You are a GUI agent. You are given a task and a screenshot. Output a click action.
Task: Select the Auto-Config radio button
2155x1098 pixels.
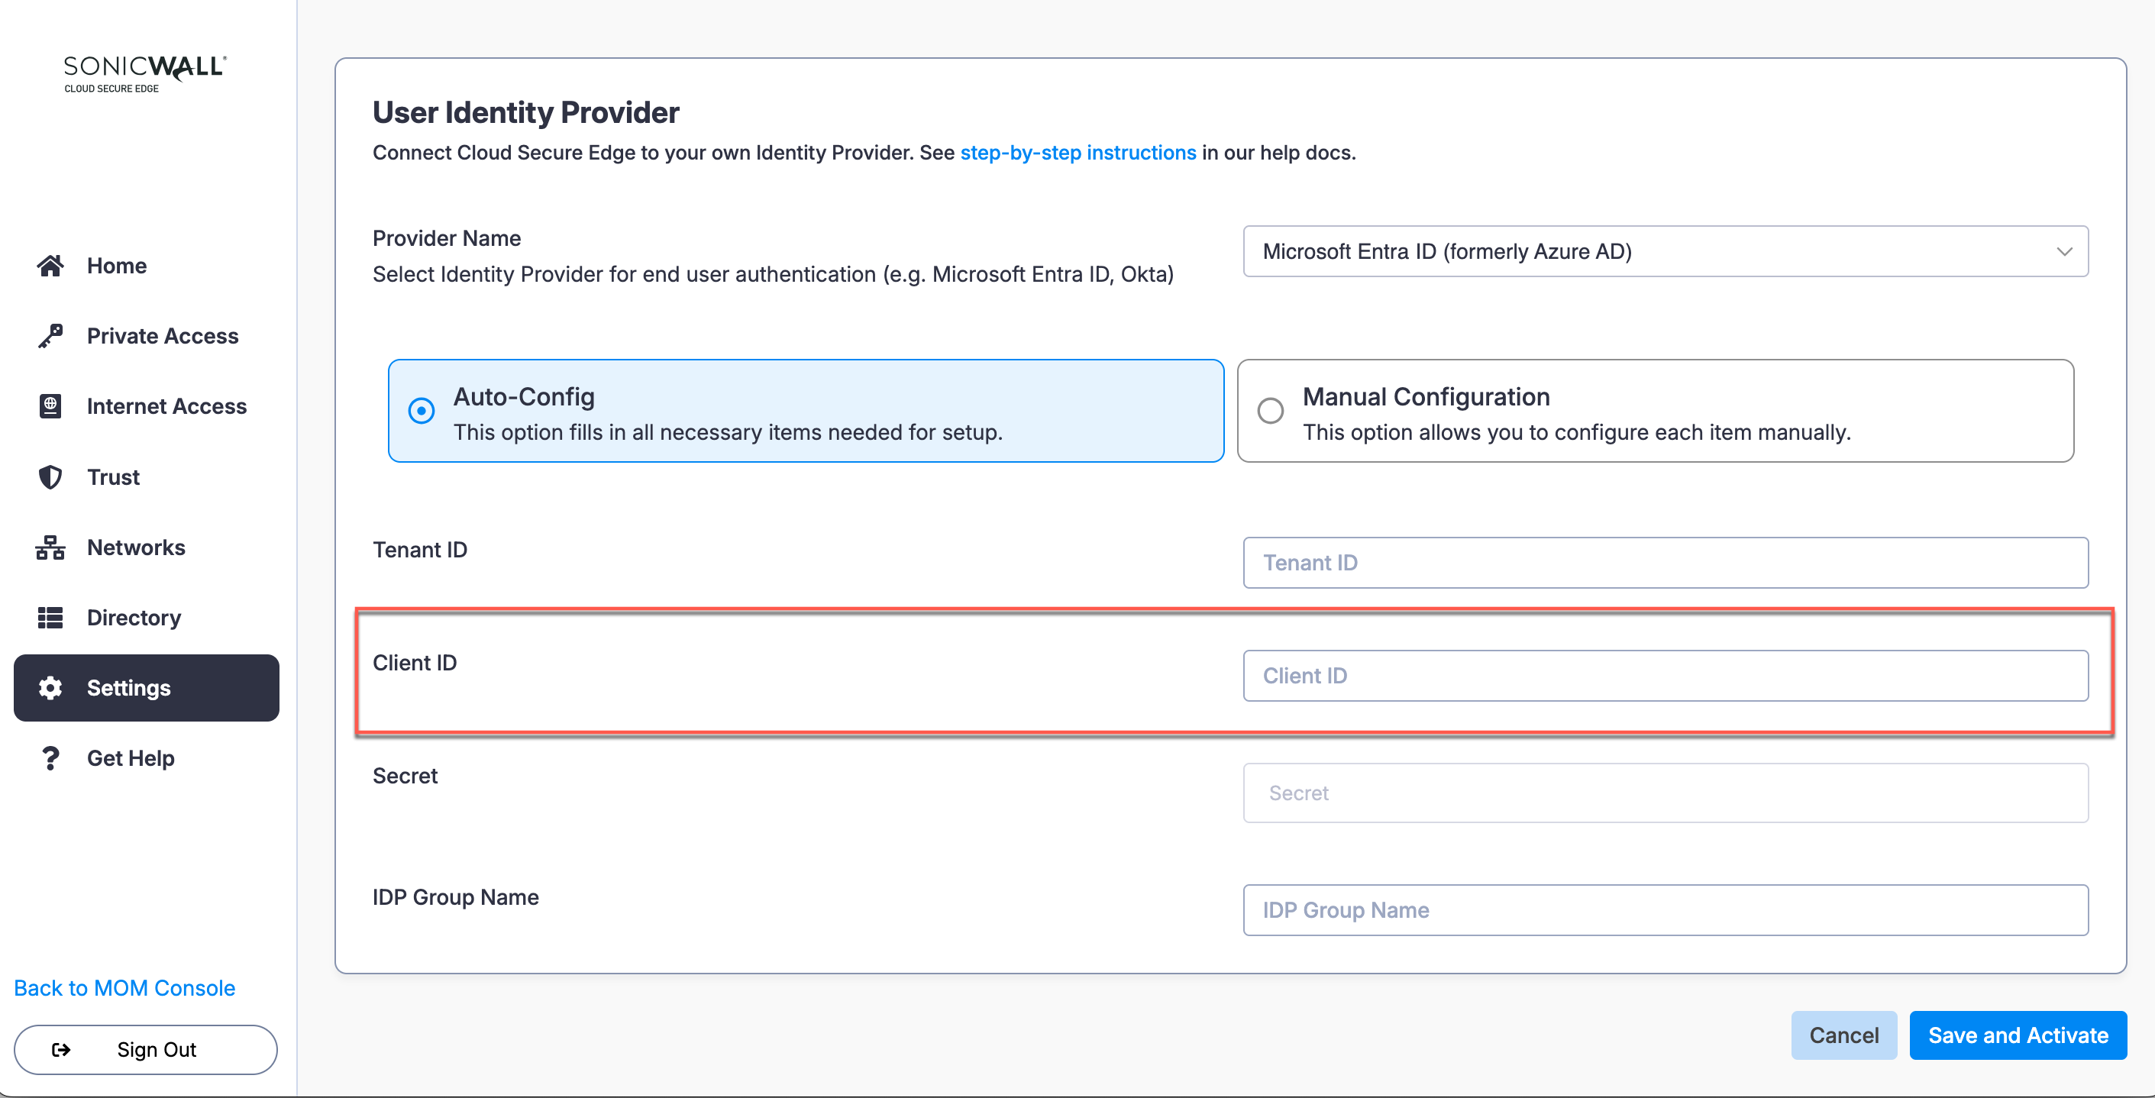(x=421, y=411)
